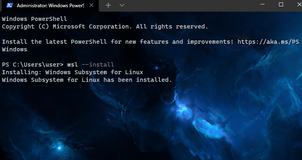Click the 'has been installed.' output text

pos(138,80)
